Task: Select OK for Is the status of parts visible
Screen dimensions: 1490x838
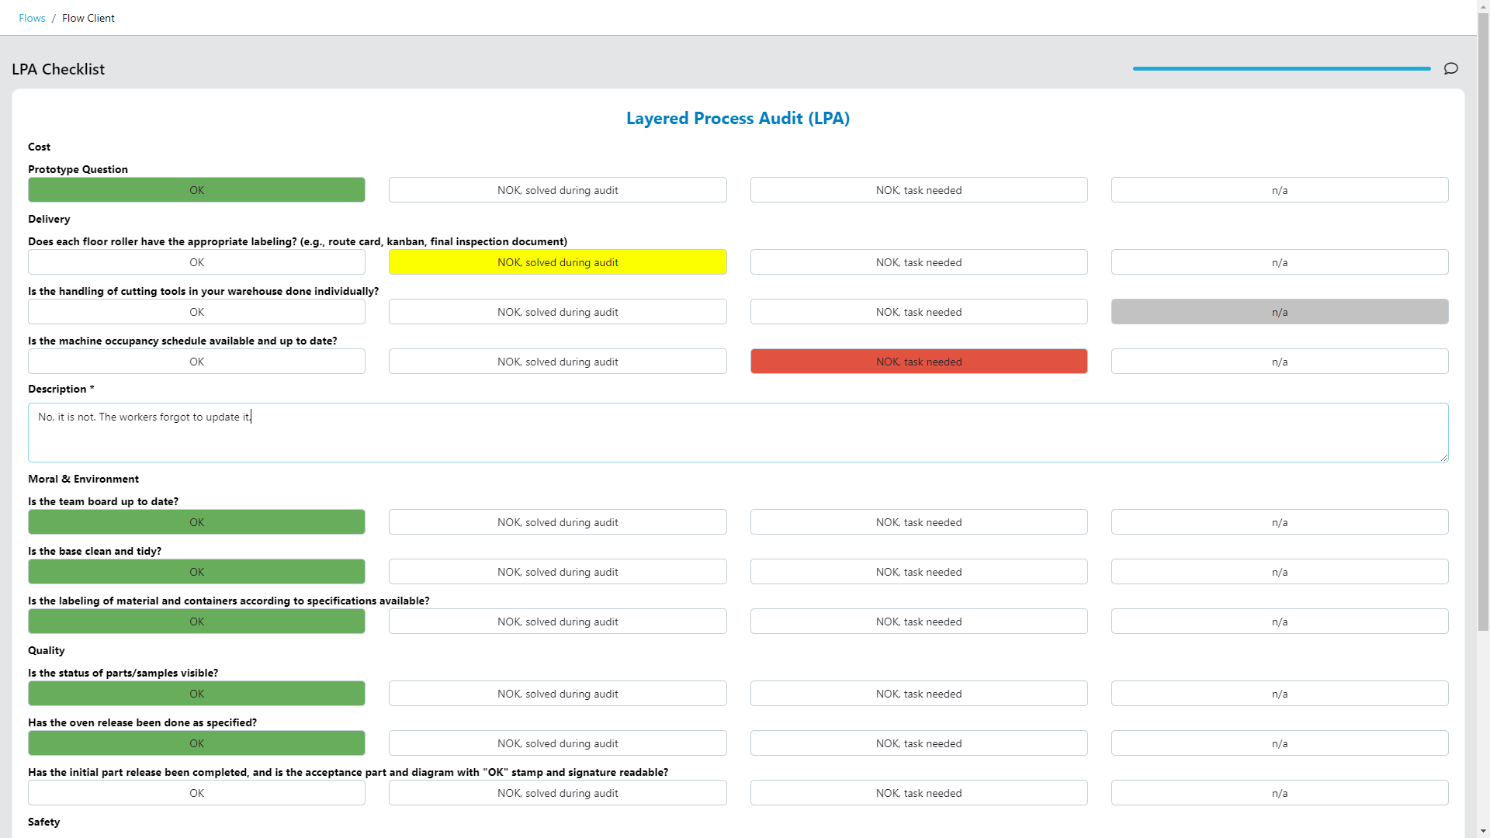Action: pos(196,694)
